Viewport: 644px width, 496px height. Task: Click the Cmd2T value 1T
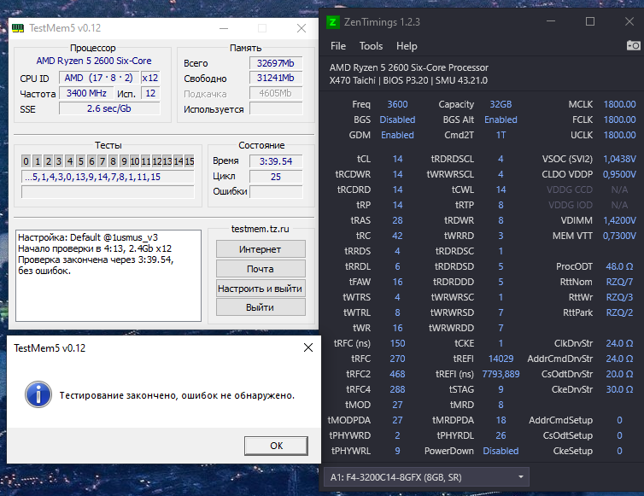click(x=501, y=135)
